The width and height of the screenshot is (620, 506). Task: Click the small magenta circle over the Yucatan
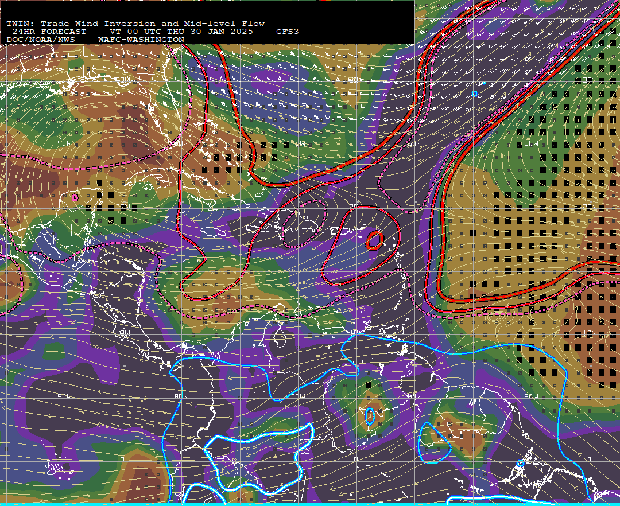(x=75, y=197)
